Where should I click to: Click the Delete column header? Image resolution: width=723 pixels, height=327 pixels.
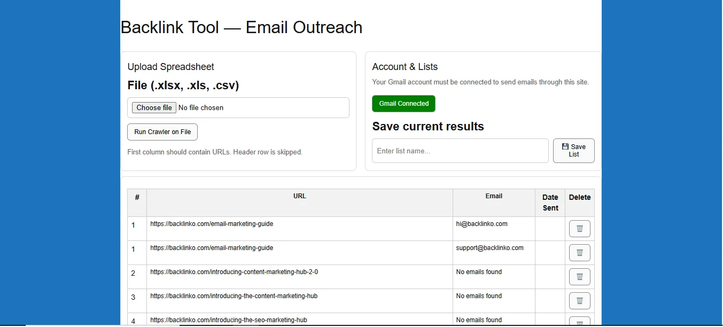click(x=579, y=197)
